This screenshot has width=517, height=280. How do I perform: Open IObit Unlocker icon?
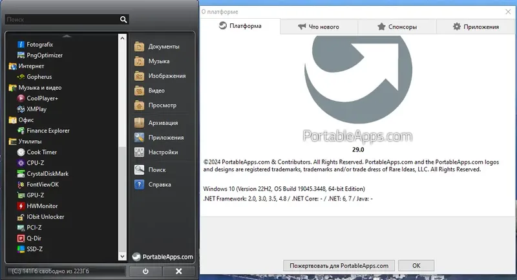pos(21,217)
